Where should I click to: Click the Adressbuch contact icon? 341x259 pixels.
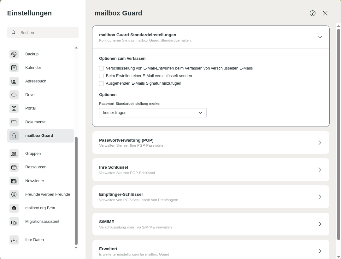(x=14, y=81)
